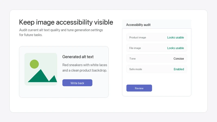Open the Product image audit row
The height and width of the screenshot is (122, 217).
tap(157, 37)
